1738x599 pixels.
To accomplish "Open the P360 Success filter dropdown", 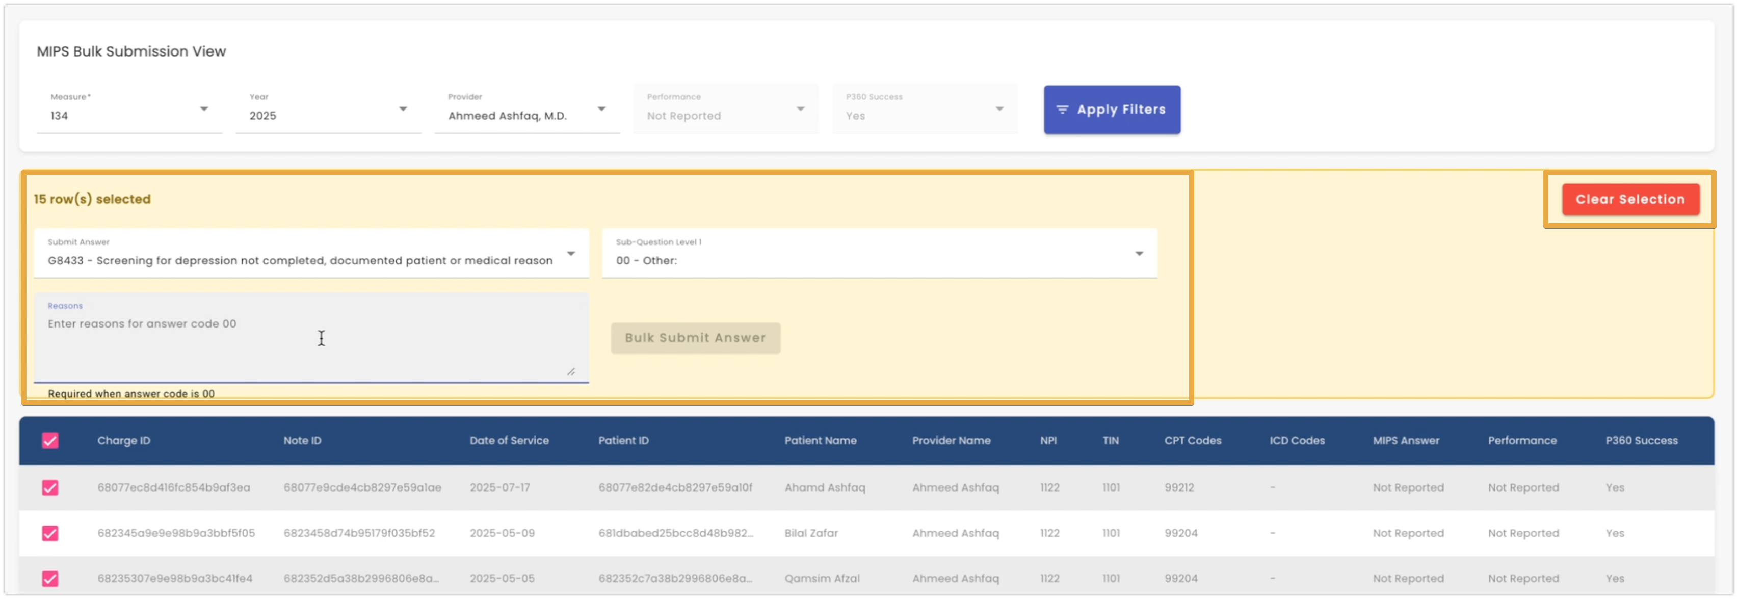I will 925,110.
